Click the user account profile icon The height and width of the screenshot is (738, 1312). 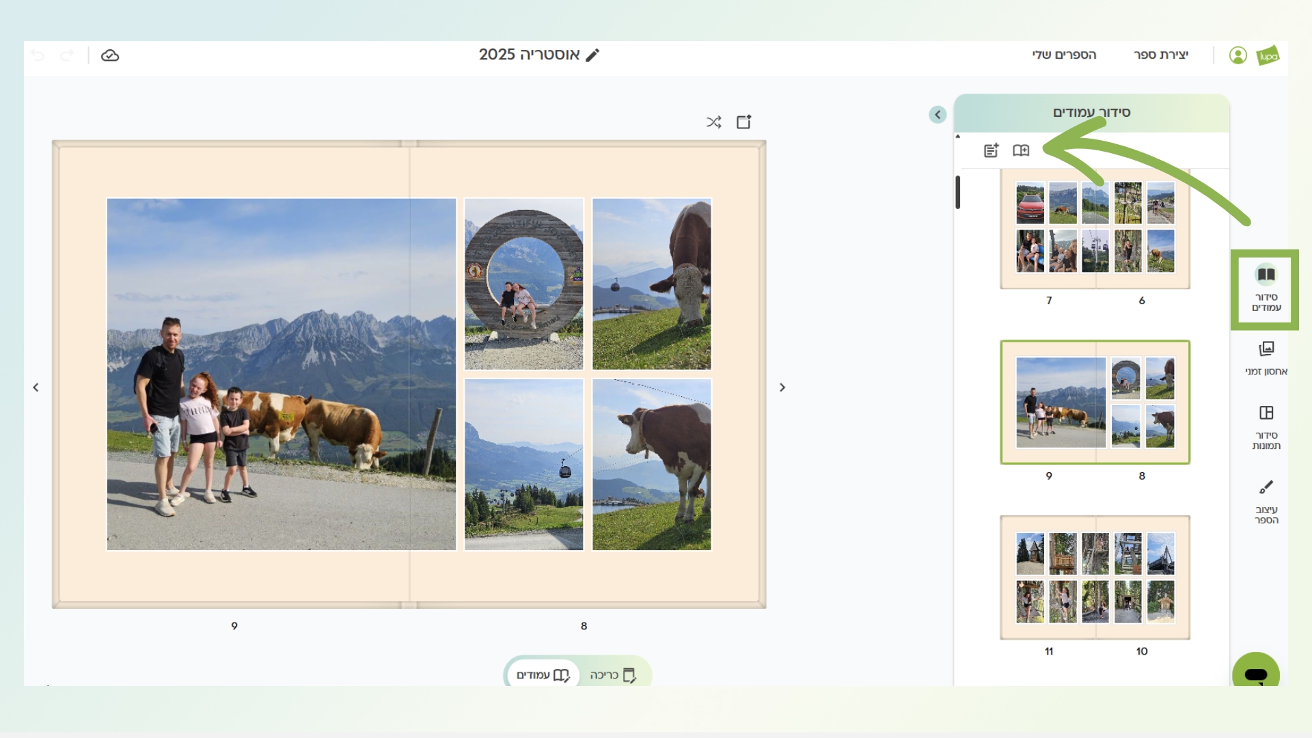click(x=1238, y=55)
